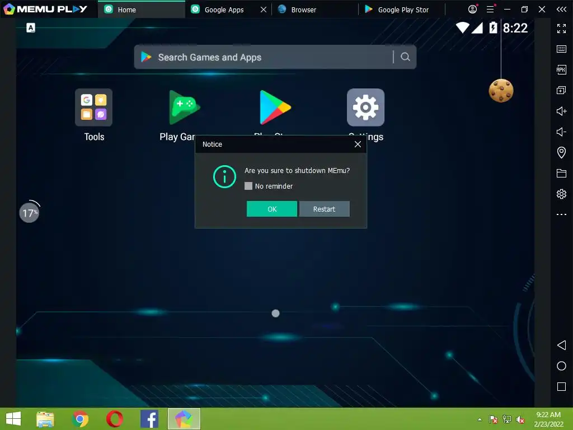
Task: Click the muted volume tray icon
Action: tap(520, 419)
